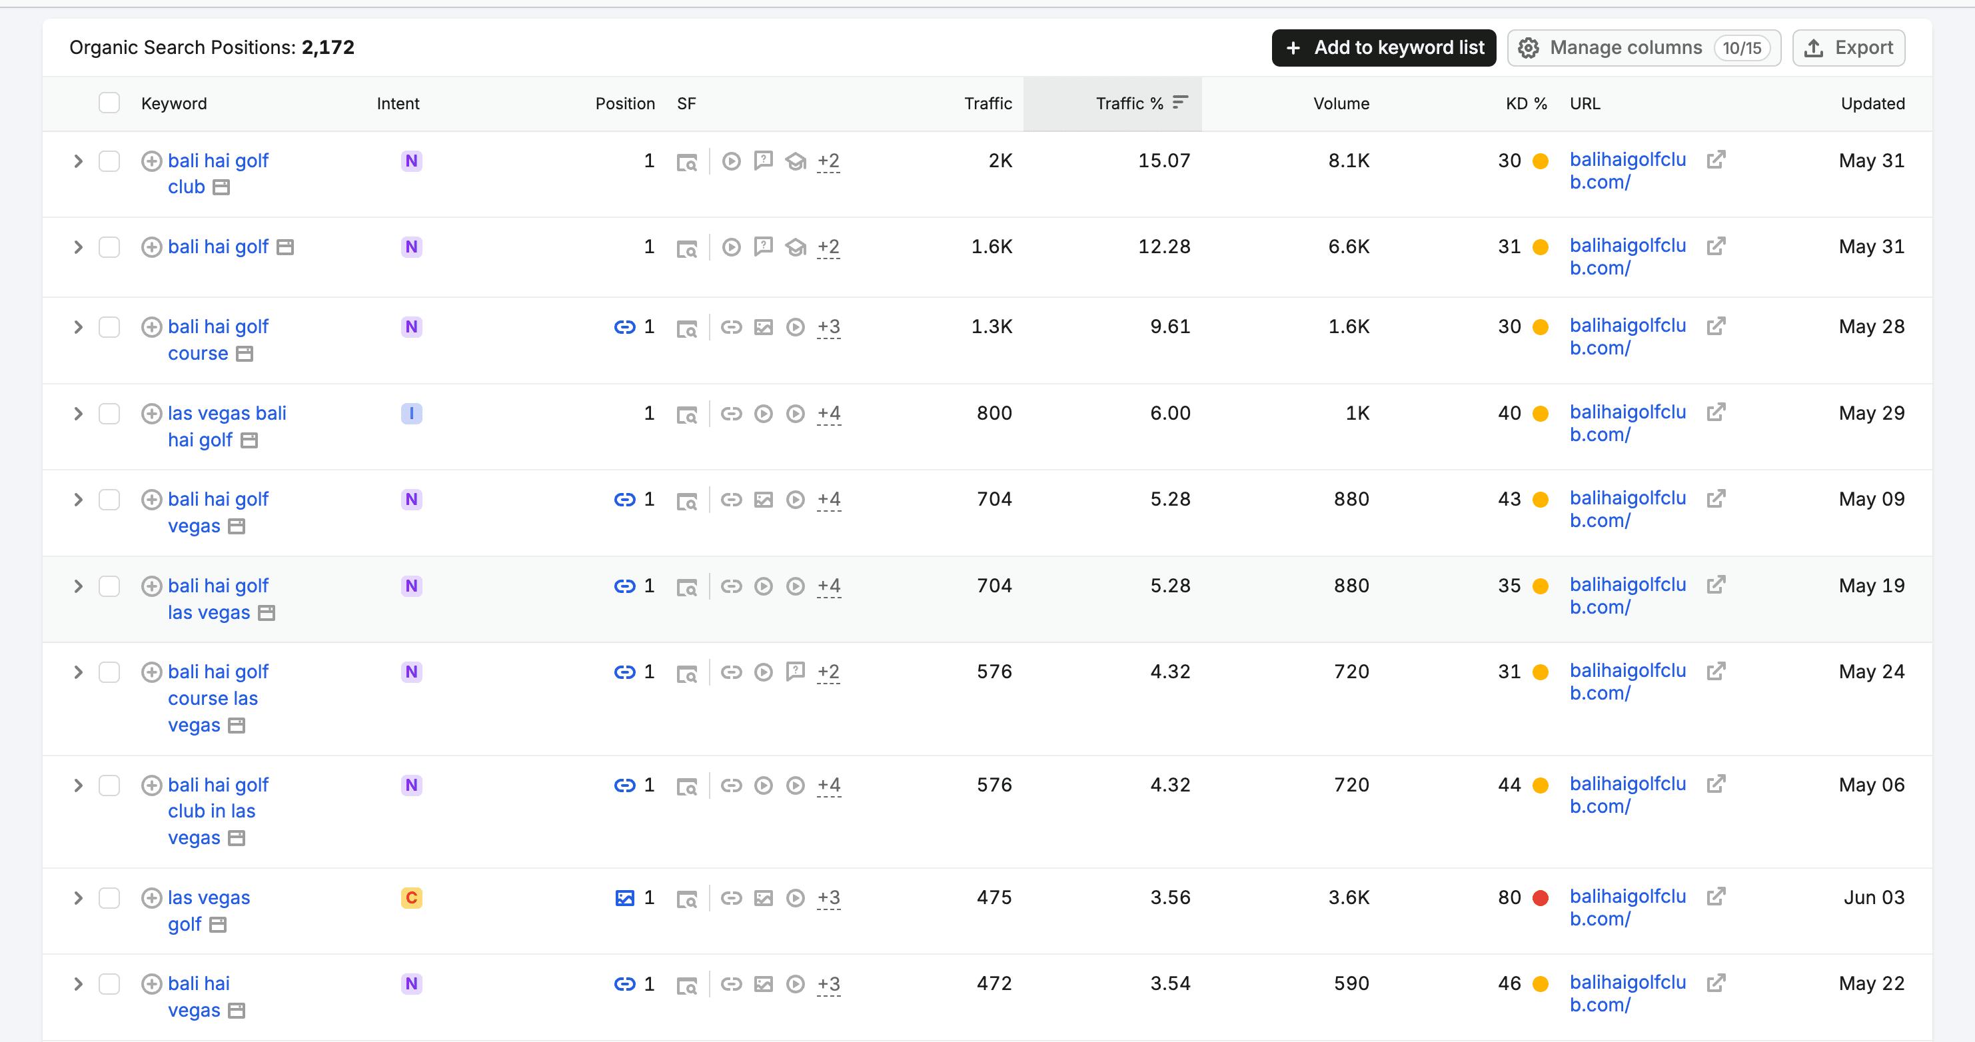This screenshot has width=1975, height=1042.
Task: Click the sitelinks position icon in 'bali hai golf course' row
Action: pyautogui.click(x=625, y=327)
